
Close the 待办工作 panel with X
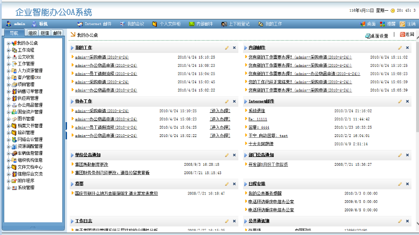pos(234,101)
